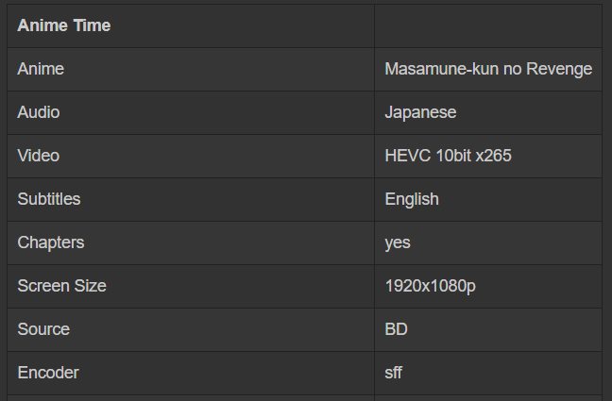Image resolution: width=612 pixels, height=401 pixels.
Task: Click the Japanese audio value
Action: (x=420, y=112)
